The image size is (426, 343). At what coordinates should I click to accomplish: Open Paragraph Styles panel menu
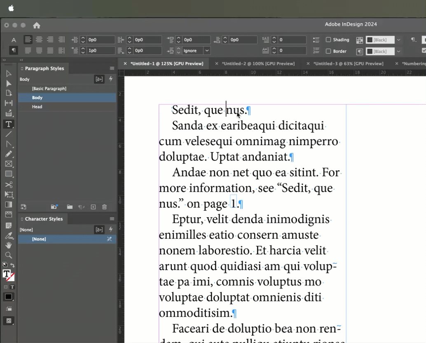(x=112, y=68)
